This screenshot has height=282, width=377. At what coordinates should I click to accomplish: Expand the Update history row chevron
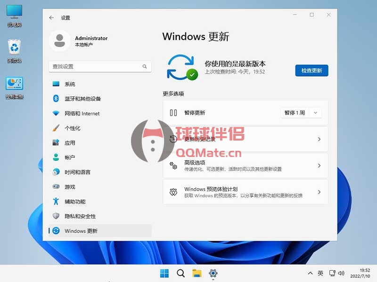coord(319,139)
